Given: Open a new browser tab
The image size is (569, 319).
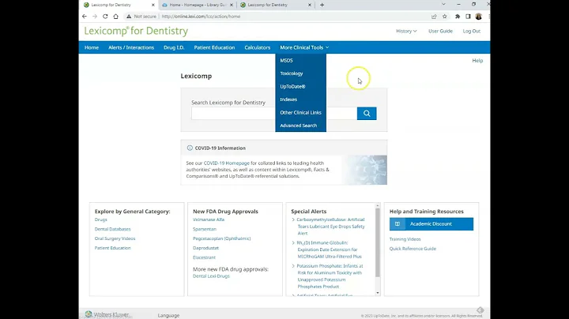Looking at the screenshot, I should (322, 5).
